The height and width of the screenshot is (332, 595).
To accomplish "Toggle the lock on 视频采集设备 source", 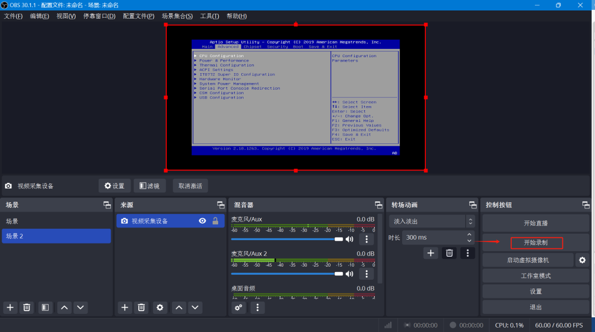I will coord(215,221).
